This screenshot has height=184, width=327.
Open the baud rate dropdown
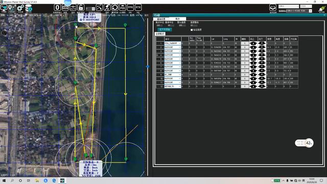pyautogui.click(x=306, y=7)
